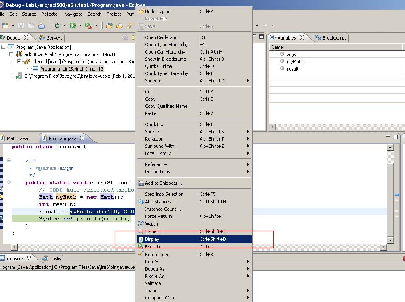Open the Search menu
The image size is (405, 302).
(95, 14)
